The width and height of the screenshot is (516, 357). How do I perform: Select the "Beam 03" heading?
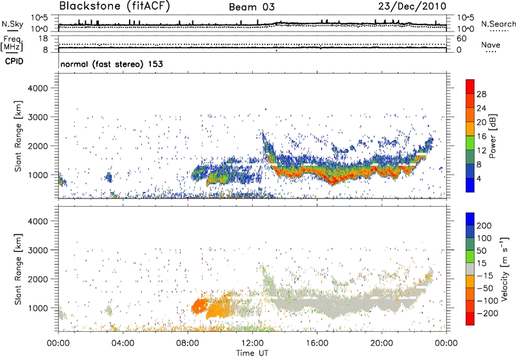point(252,7)
